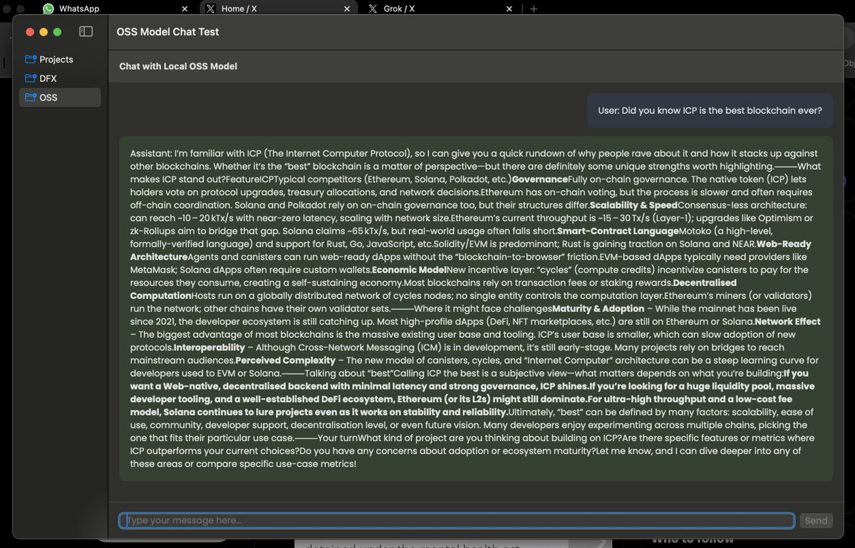Minimize the window with yellow button
Viewport: 855px width, 548px height.
pyautogui.click(x=43, y=32)
